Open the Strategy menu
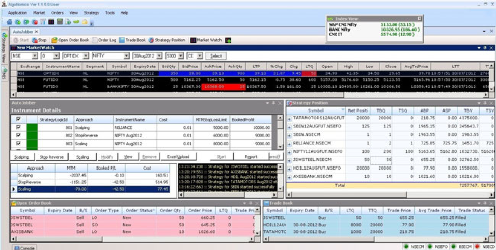This screenshot has width=496, height=250. (x=92, y=13)
